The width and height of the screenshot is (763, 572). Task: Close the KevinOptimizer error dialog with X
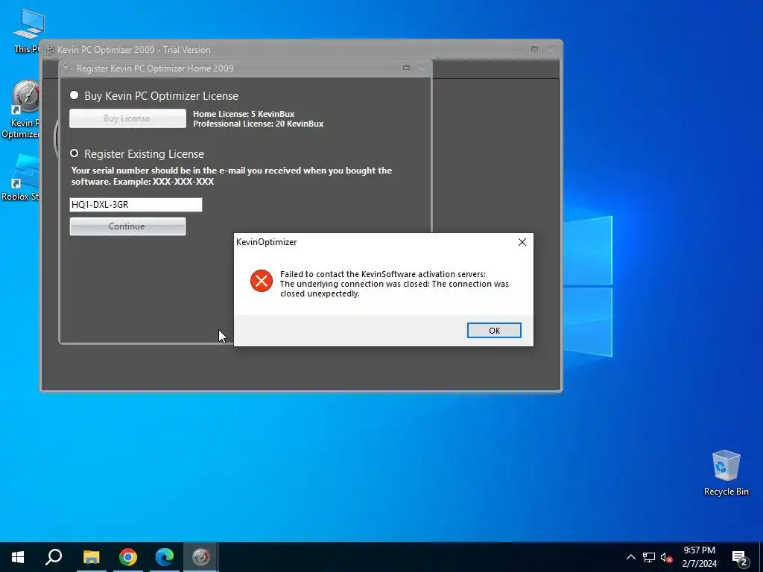tap(522, 242)
